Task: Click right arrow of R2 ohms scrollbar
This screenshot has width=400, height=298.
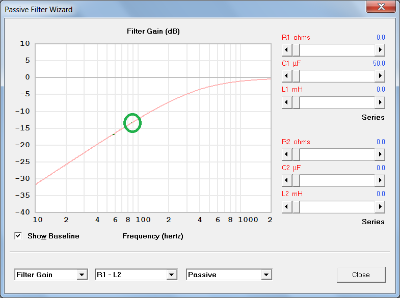Action: click(380, 154)
